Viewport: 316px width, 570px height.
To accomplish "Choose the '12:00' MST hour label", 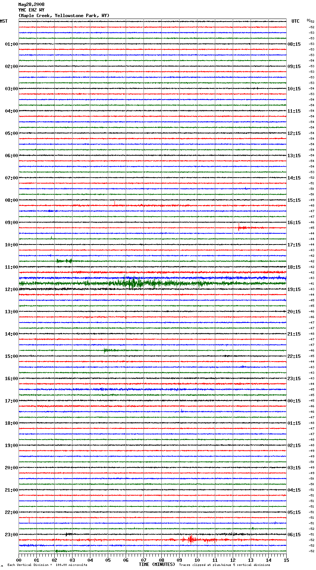I will (x=12, y=289).
